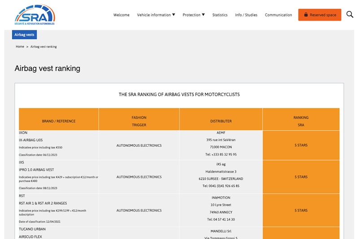Click AUTONOMOUS ELECTRONICS in the IXON row
Screen dimensions: 359x239
(139, 145)
